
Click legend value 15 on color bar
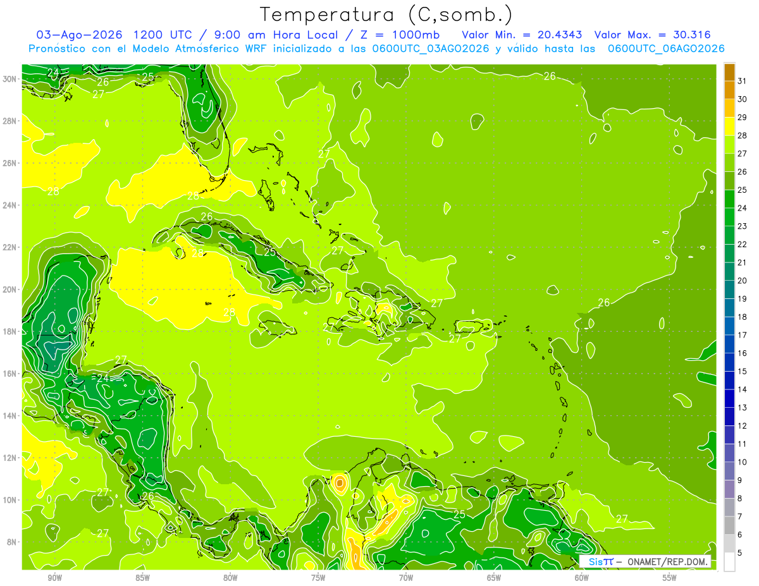click(x=743, y=371)
